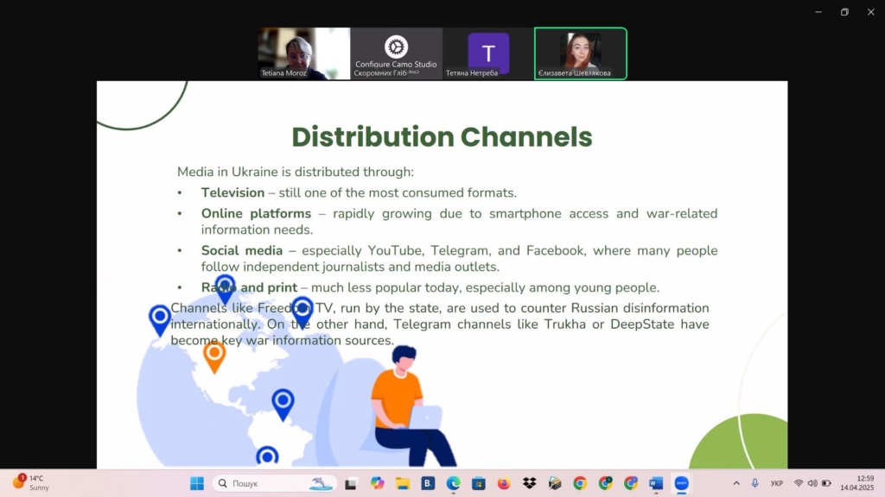Open the volume speaker tray icon
885x497 pixels.
(x=812, y=483)
